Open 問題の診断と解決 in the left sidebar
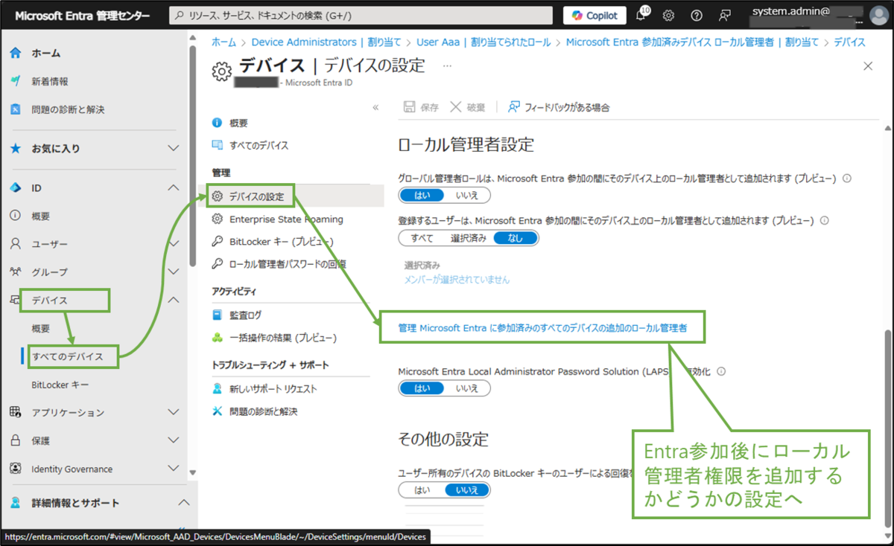 click(68, 109)
